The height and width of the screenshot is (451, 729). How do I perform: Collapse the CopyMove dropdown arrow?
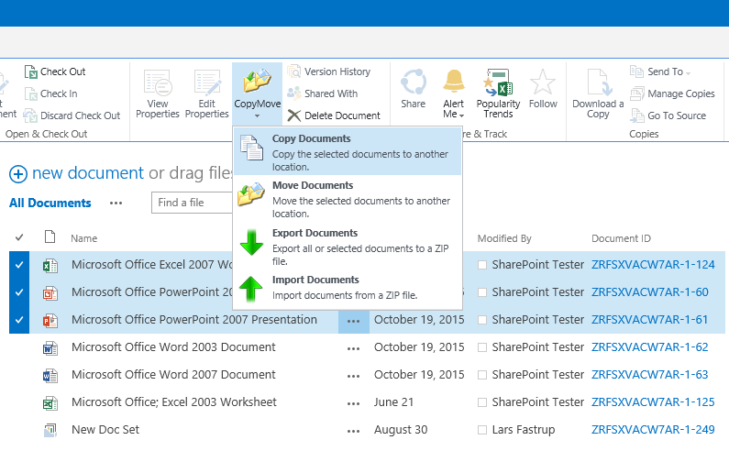click(x=257, y=115)
